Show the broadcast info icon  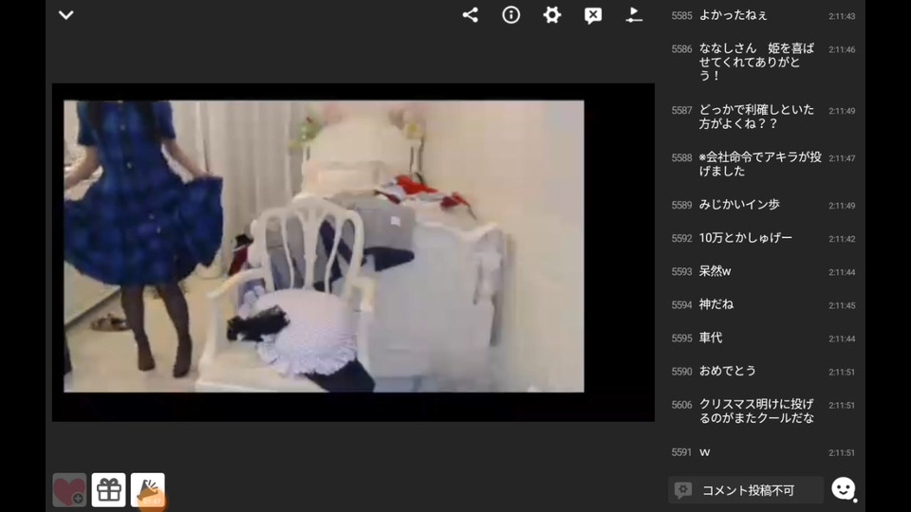pyautogui.click(x=511, y=15)
